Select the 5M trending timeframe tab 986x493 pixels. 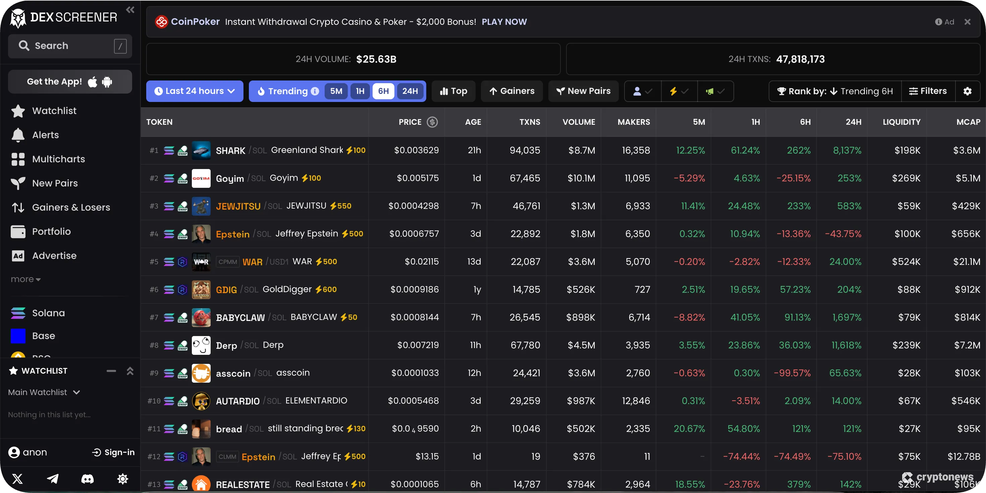click(x=336, y=91)
